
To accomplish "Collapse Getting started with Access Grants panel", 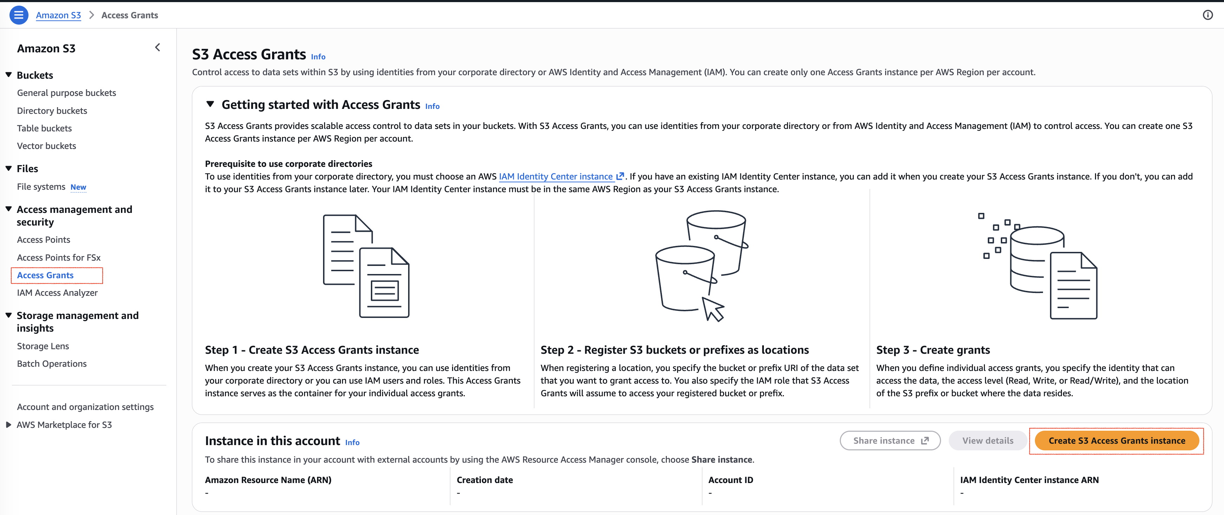I will 210,104.
